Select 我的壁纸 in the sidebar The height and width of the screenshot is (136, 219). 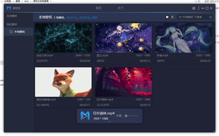[x=12, y=24]
